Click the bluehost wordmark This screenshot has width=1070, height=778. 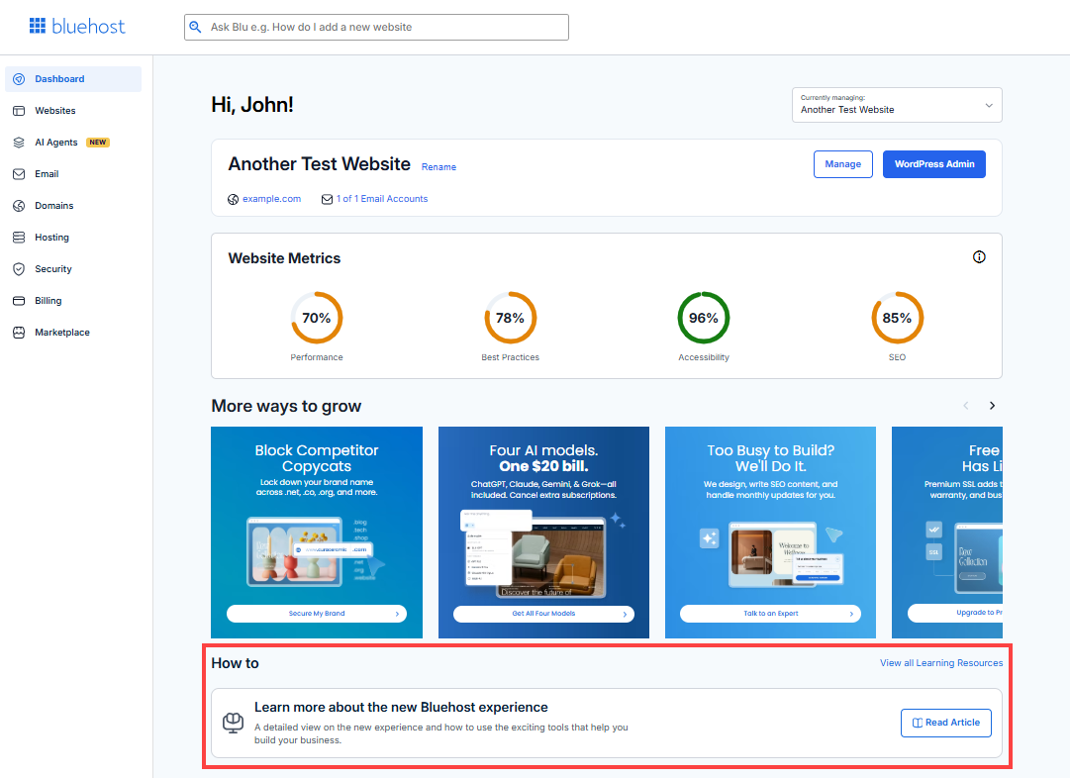coord(89,27)
